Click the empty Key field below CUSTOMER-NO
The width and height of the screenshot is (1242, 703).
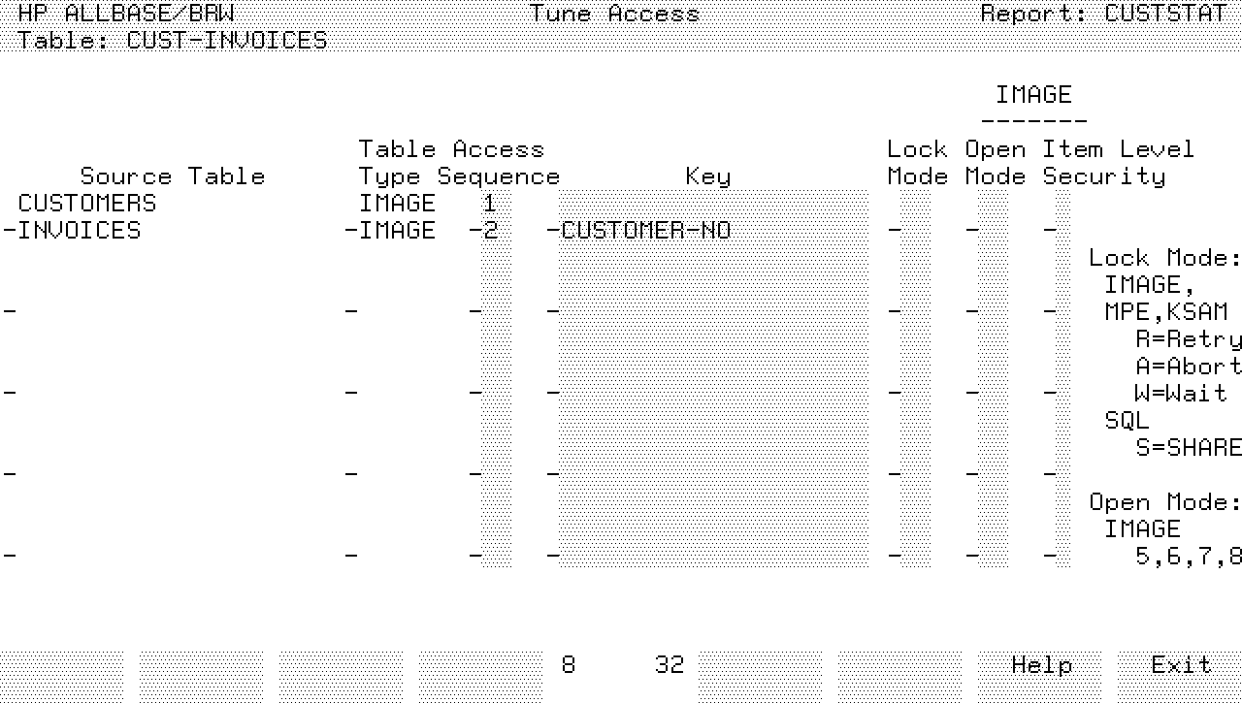713,312
